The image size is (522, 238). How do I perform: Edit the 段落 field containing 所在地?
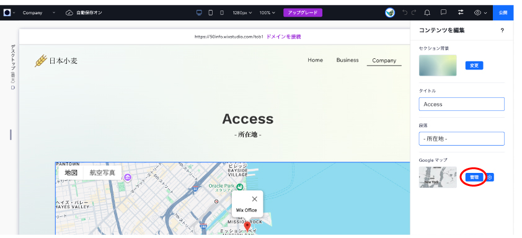click(461, 139)
